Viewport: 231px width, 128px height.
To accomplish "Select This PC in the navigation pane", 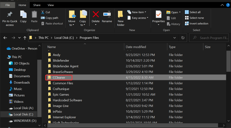I will 14,57.
